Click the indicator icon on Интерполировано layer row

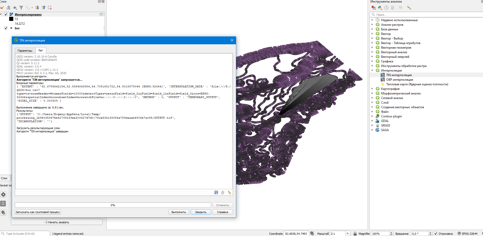[101, 15]
